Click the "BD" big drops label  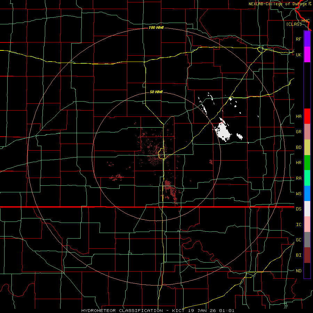298,147
